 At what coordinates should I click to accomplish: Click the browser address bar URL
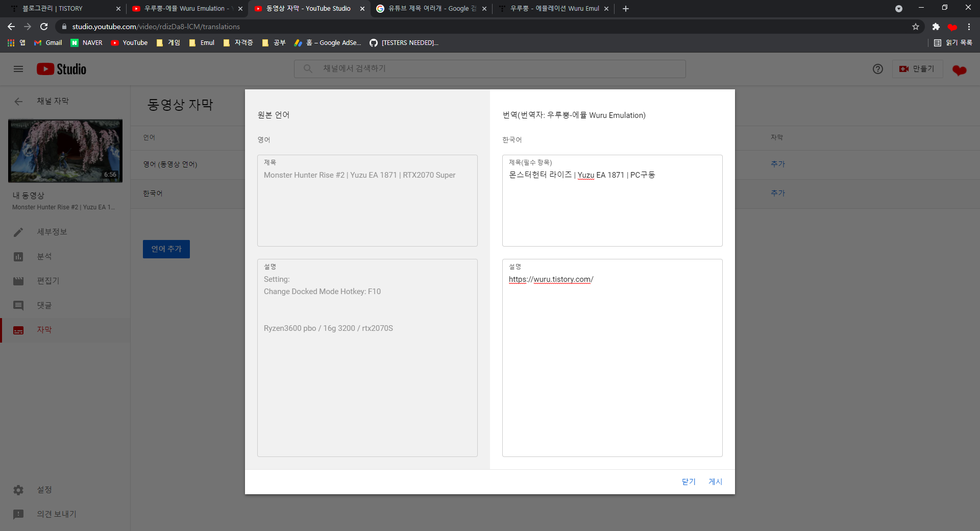click(x=156, y=27)
